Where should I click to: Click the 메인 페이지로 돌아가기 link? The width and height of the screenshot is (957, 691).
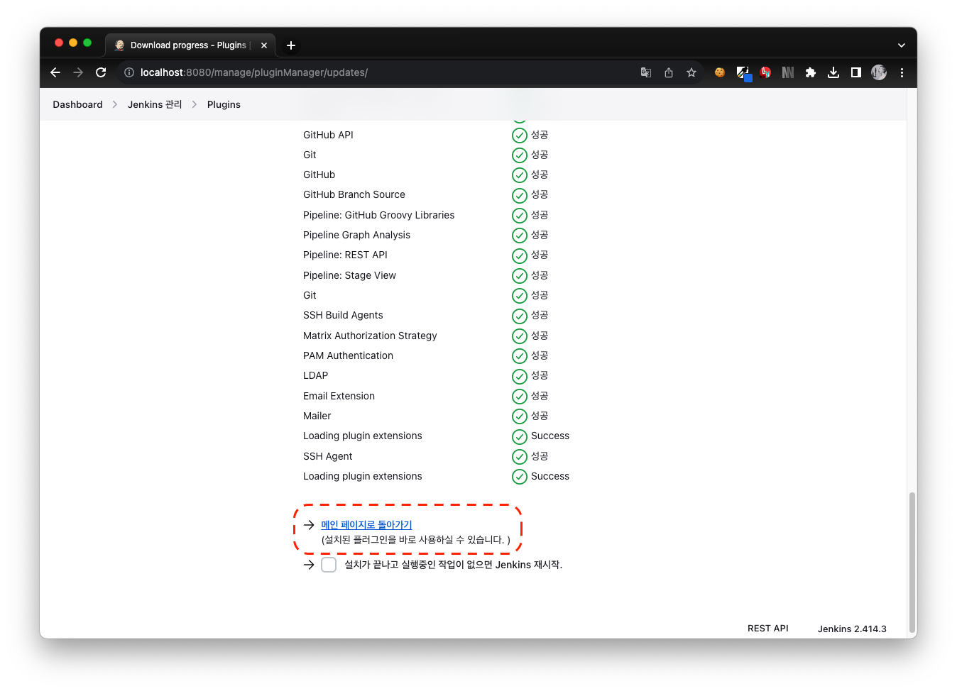click(366, 525)
